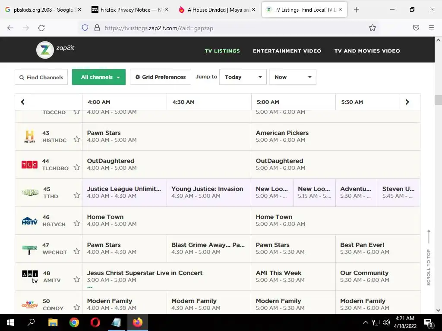Favorite the HISTHDC channel with its star

pos(77,139)
